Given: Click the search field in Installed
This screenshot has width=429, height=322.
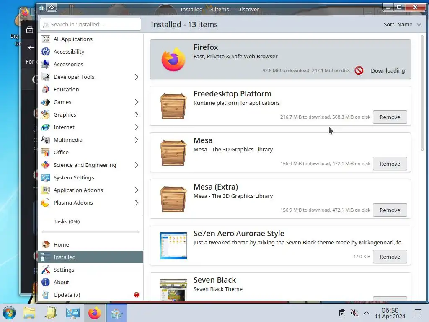Looking at the screenshot, I should pos(90,25).
